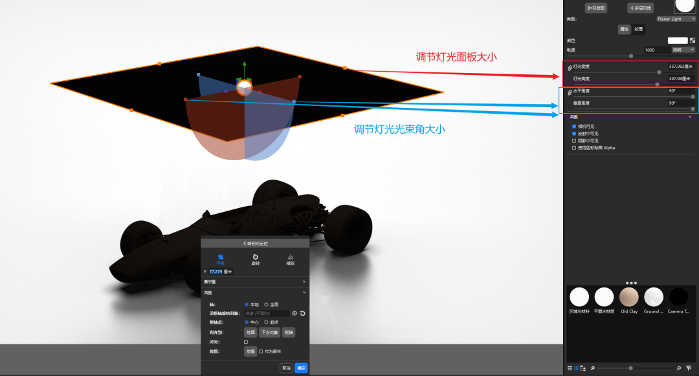Click the filter funnel icon in material list
The height and width of the screenshot is (376, 699).
689,368
